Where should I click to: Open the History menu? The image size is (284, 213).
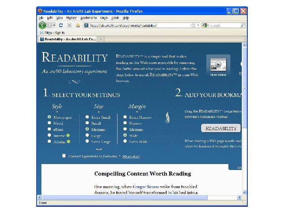[x=71, y=18]
